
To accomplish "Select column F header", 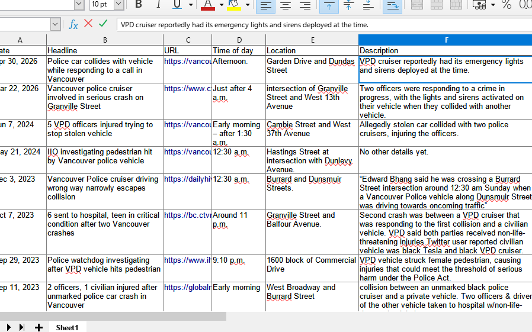I will click(445, 40).
